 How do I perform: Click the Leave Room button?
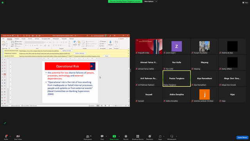pos(242,137)
